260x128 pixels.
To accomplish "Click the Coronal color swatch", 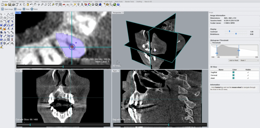I will point(233,75).
